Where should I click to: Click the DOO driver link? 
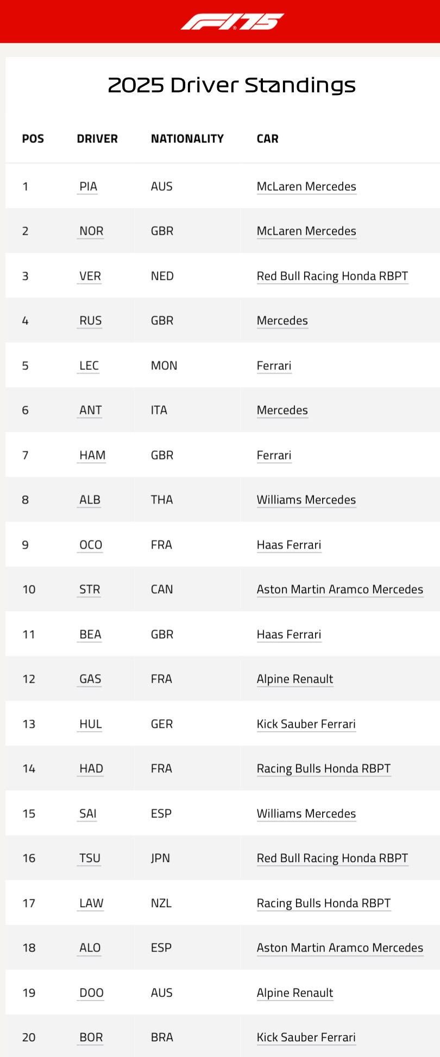click(91, 993)
